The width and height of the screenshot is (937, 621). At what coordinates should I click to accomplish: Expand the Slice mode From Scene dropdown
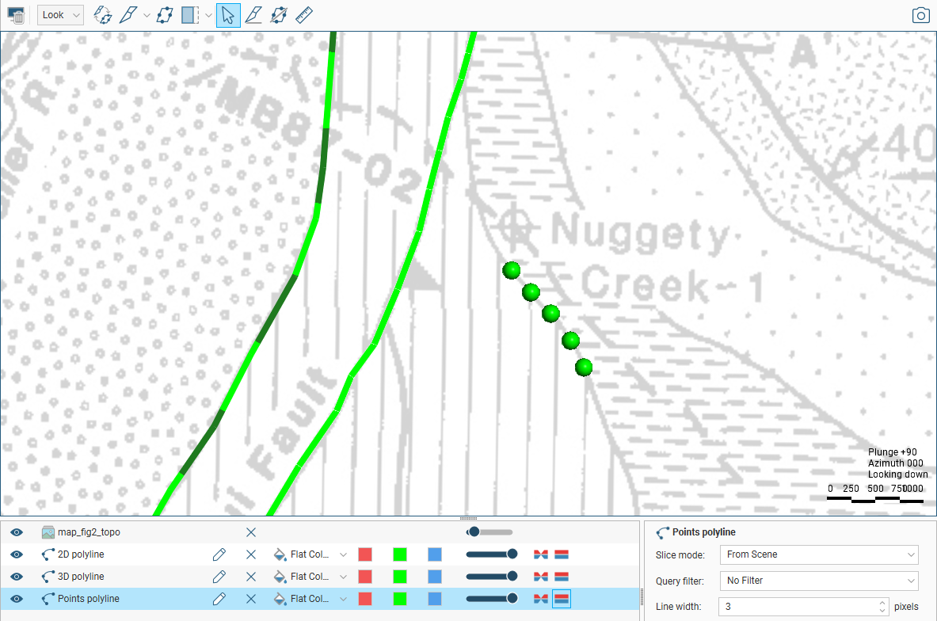click(819, 554)
